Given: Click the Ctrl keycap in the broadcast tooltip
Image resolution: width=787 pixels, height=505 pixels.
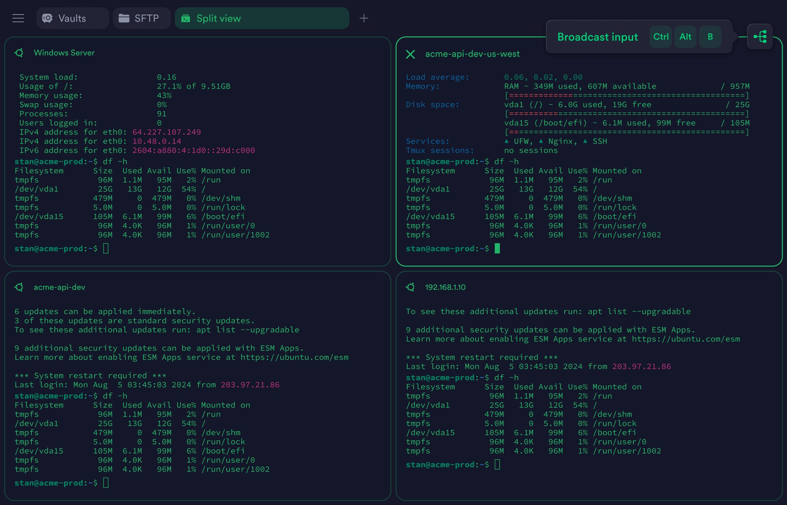Looking at the screenshot, I should point(661,36).
